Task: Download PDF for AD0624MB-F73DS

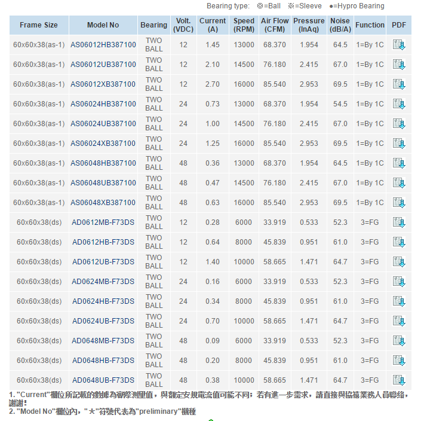Action: point(399,282)
